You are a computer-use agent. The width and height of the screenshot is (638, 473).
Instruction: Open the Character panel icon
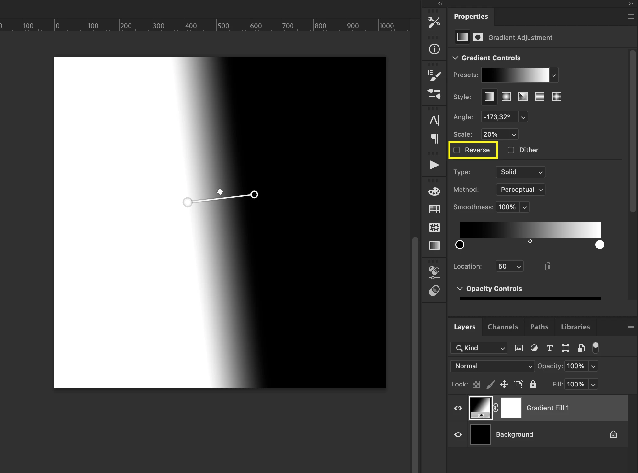click(434, 120)
